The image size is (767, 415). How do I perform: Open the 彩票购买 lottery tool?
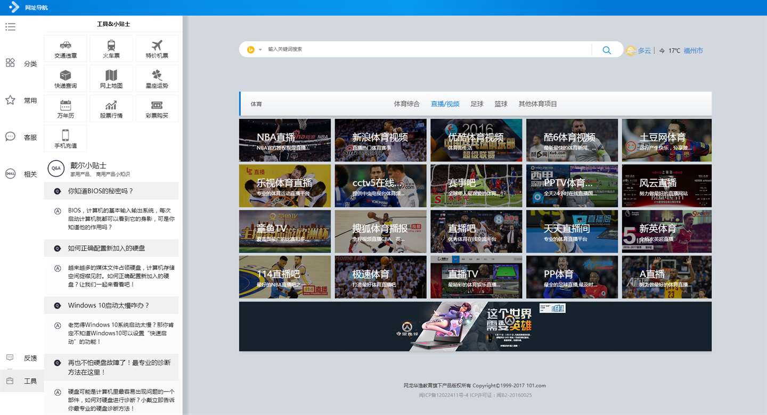[157, 109]
